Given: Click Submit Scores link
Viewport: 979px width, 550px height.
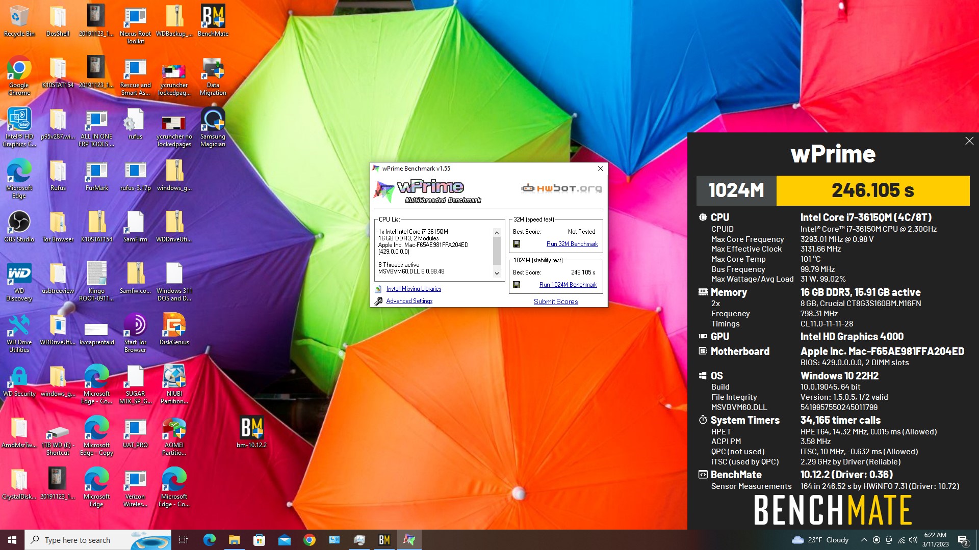Looking at the screenshot, I should point(556,301).
